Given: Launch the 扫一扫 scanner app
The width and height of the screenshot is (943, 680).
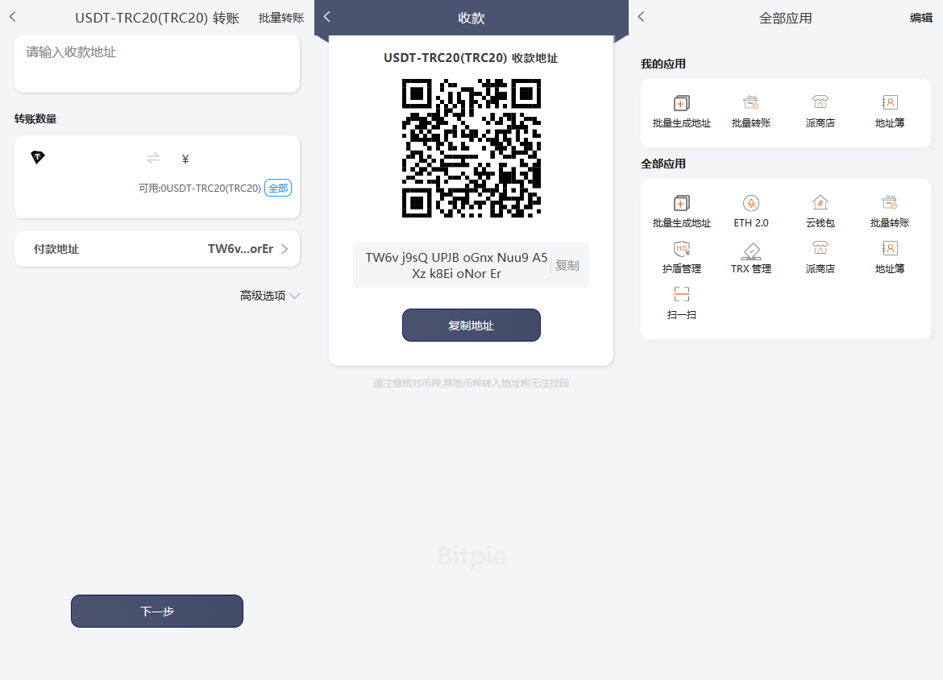Looking at the screenshot, I should (681, 303).
